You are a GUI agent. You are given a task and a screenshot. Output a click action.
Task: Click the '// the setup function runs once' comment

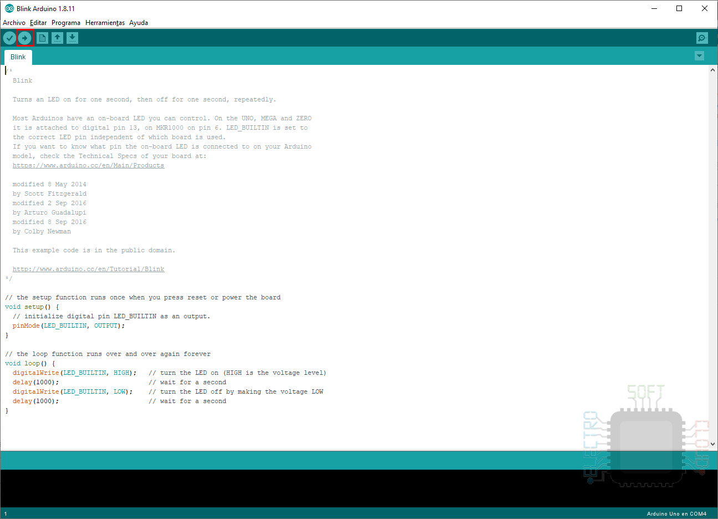pos(142,297)
